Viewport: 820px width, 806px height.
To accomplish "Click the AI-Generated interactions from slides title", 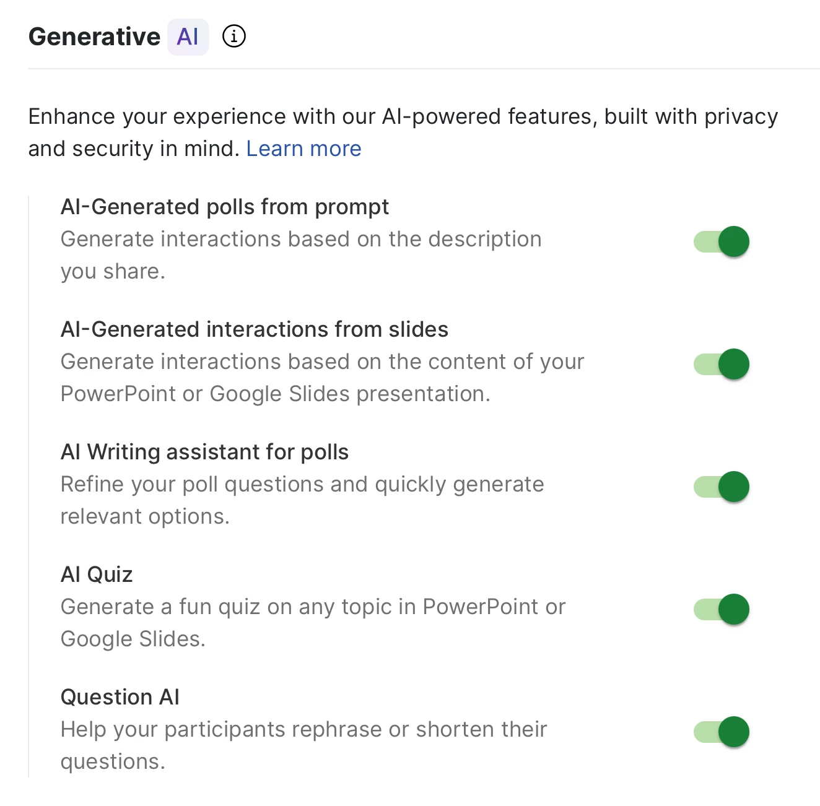I will click(x=254, y=329).
